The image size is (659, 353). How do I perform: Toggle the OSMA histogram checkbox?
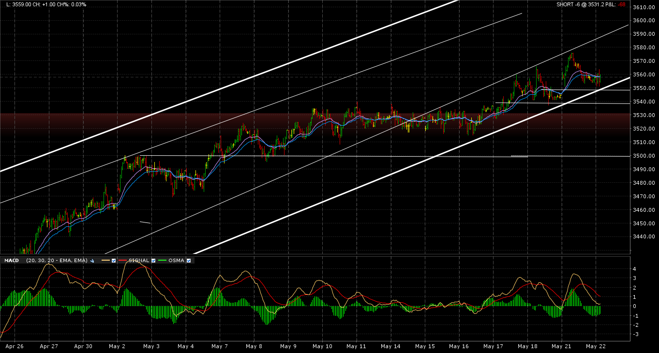pyautogui.click(x=189, y=261)
